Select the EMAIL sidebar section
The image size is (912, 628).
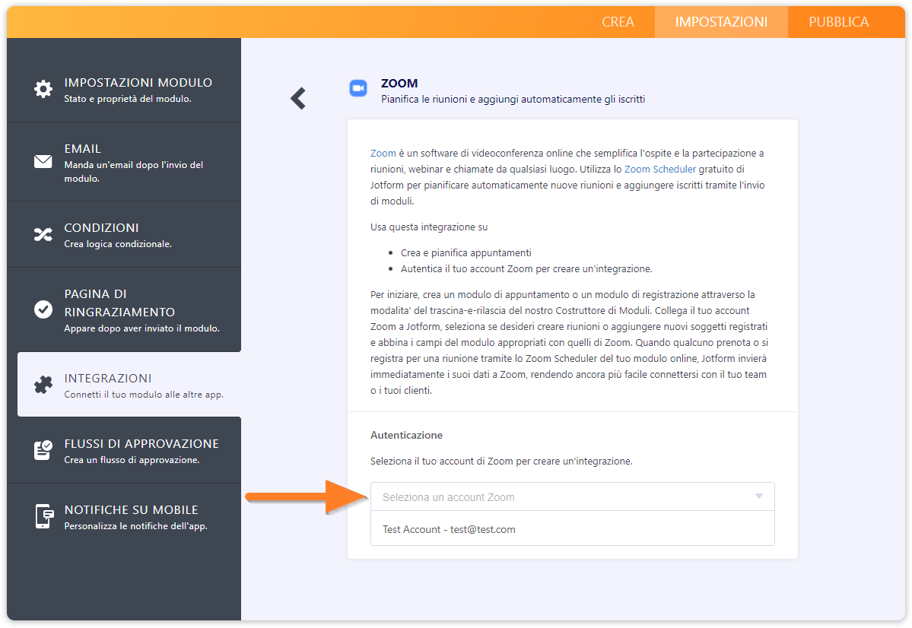(124, 162)
